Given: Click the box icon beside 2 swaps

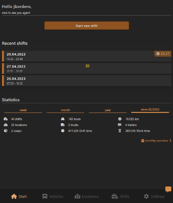Looking at the screenshot, I should pos(6,131).
